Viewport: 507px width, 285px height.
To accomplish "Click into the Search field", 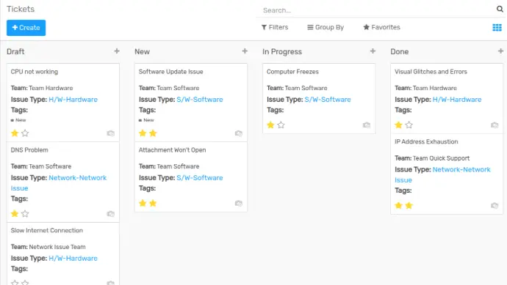I will point(377,10).
